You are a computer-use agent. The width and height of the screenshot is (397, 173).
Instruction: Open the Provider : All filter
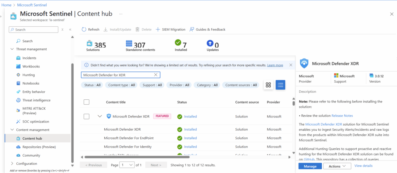click(x=180, y=85)
